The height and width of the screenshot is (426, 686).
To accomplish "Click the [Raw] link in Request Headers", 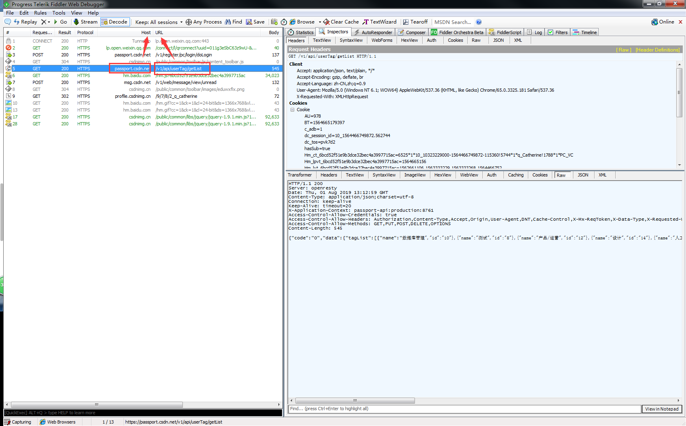I will coord(624,50).
